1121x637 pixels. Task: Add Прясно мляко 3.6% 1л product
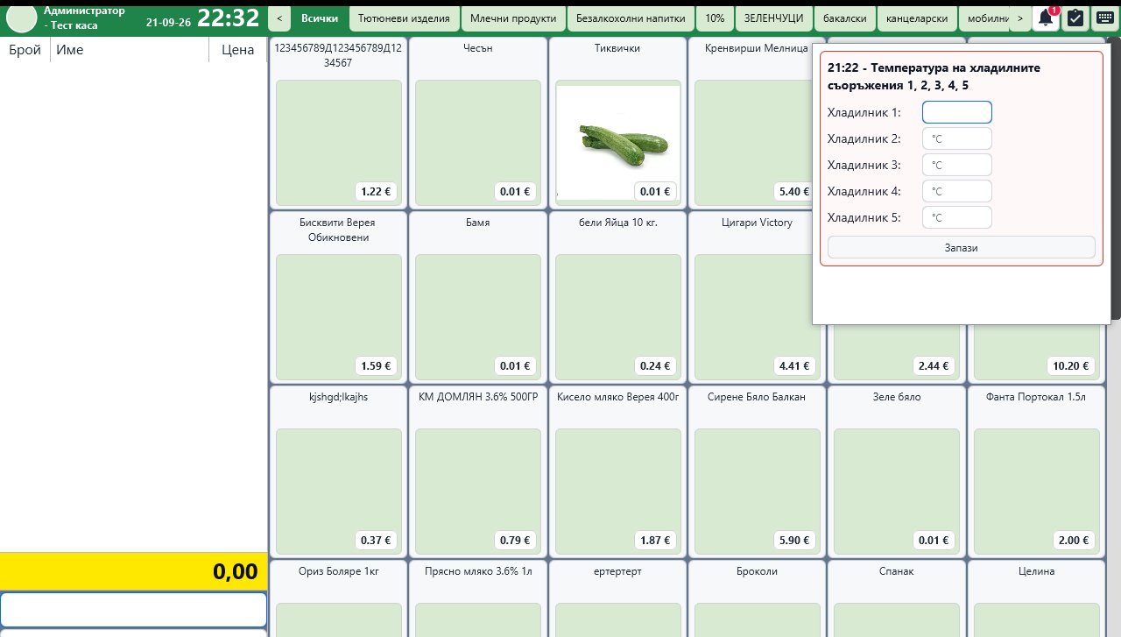tap(478, 598)
